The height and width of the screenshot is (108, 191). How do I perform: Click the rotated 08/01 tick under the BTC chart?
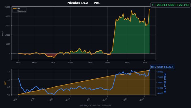point(88,100)
